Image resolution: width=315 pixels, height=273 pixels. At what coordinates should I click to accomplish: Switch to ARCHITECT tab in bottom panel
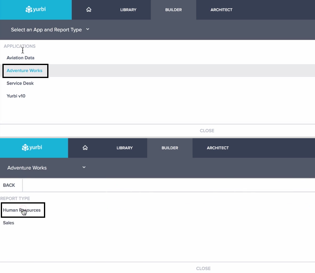tap(218, 148)
